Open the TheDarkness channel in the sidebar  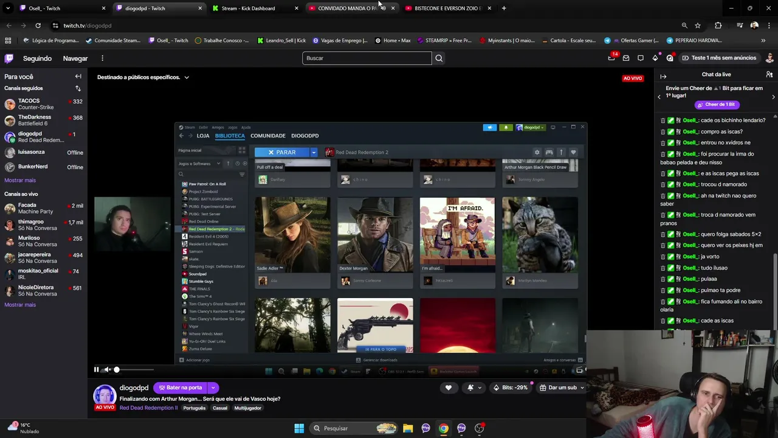(43, 120)
